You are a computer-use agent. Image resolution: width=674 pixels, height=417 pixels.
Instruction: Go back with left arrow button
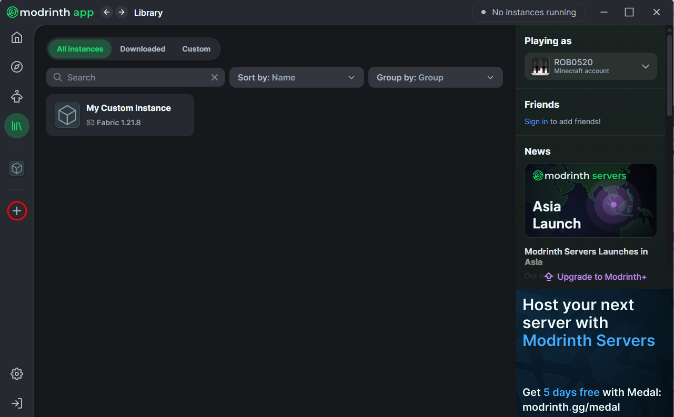(107, 12)
